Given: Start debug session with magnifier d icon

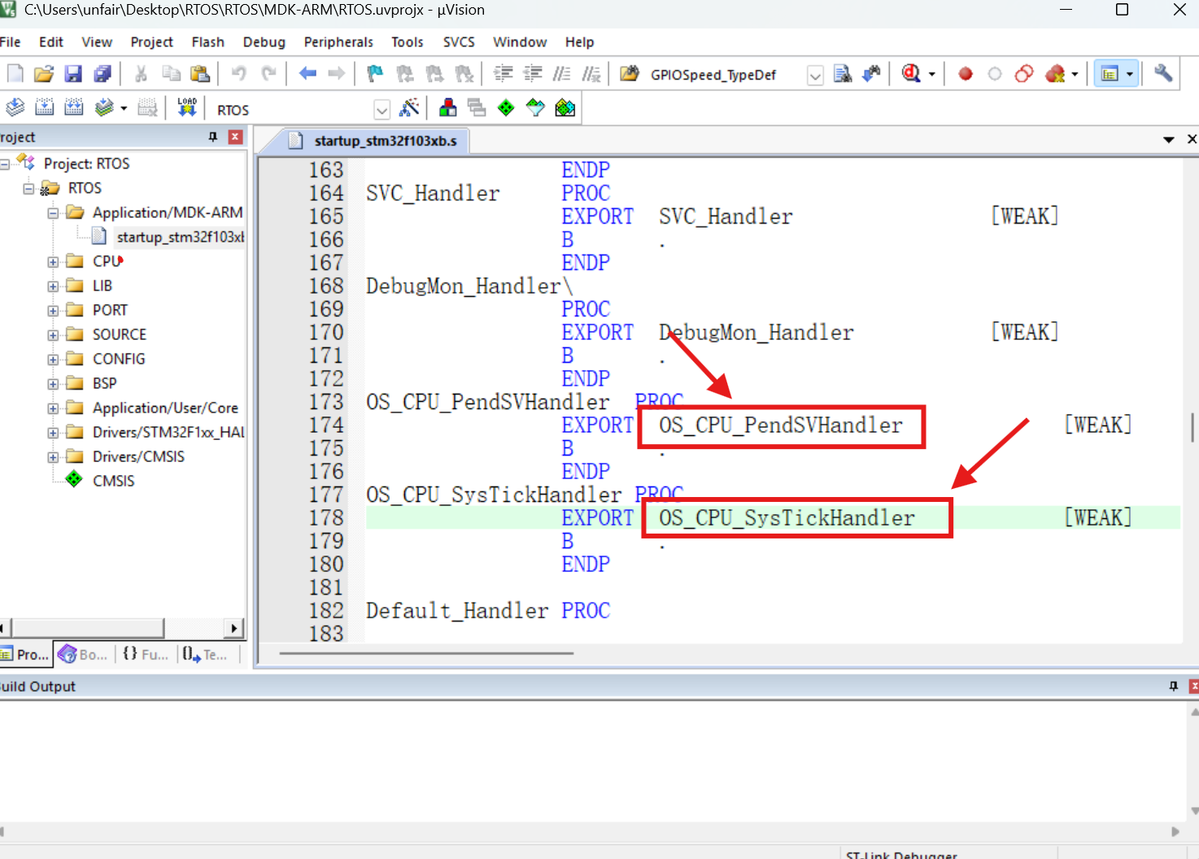Looking at the screenshot, I should pos(911,74).
